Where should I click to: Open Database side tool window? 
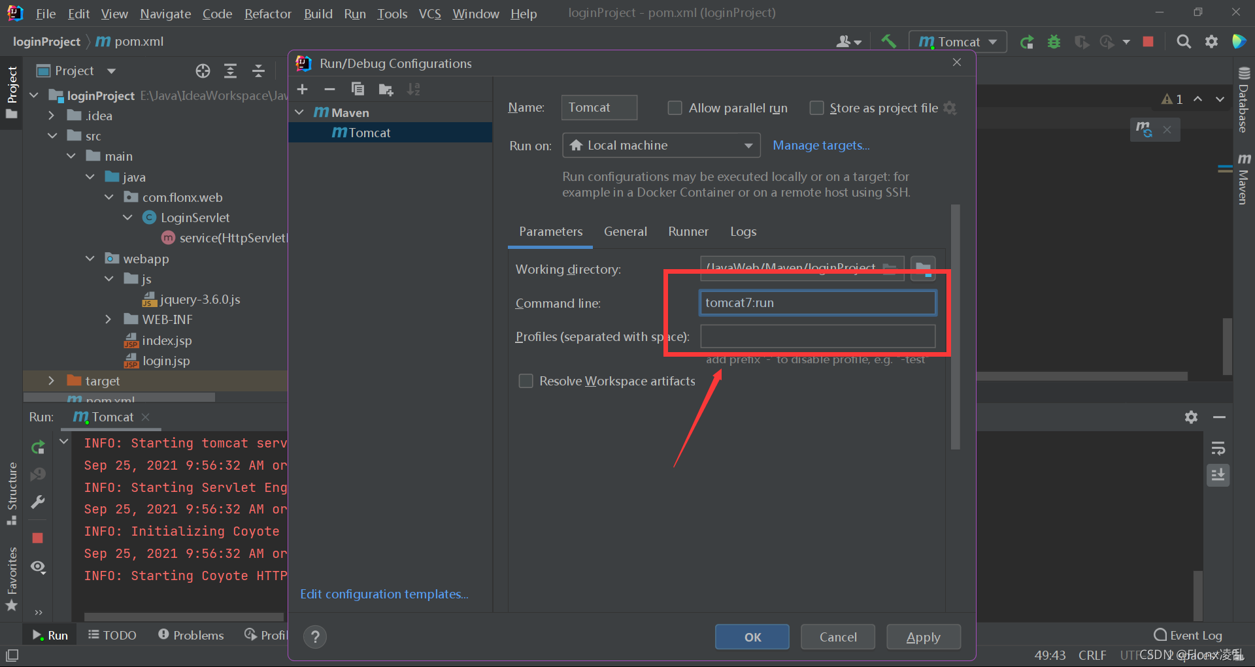pos(1244,100)
